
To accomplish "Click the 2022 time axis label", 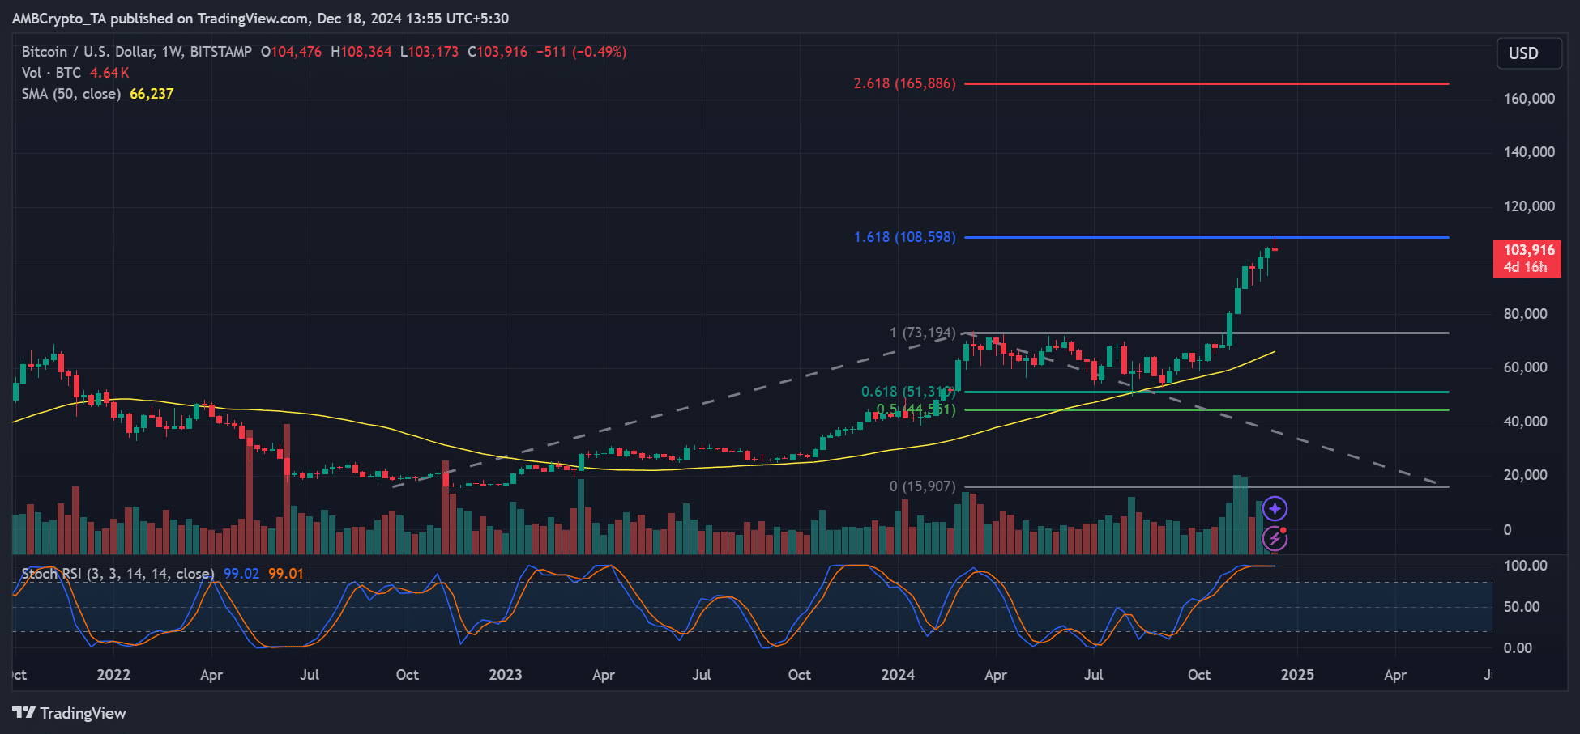I will click(x=113, y=675).
